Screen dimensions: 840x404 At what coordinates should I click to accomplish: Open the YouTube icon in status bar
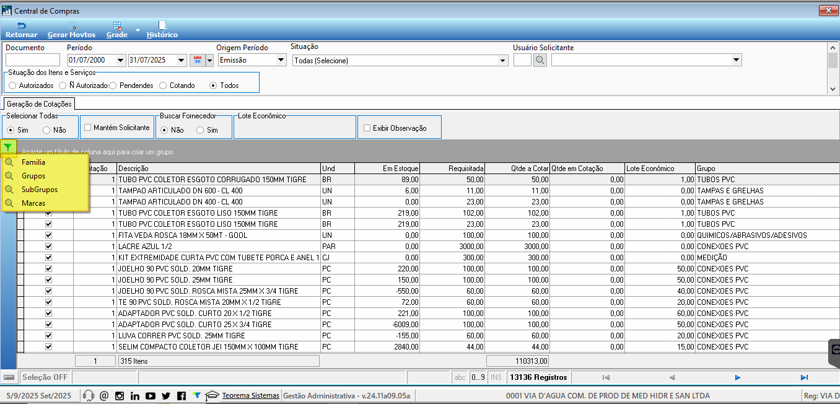click(151, 395)
